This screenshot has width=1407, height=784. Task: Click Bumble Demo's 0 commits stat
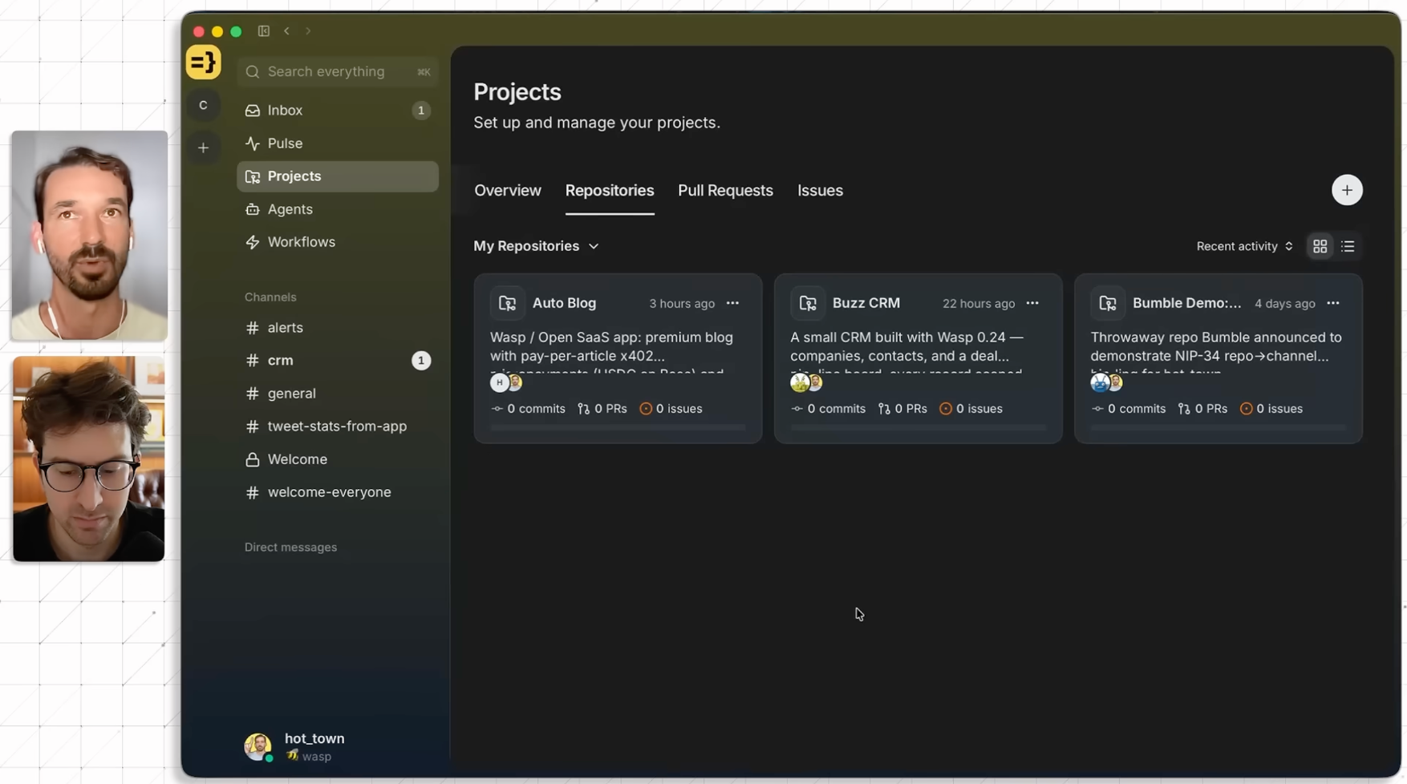click(x=1129, y=409)
